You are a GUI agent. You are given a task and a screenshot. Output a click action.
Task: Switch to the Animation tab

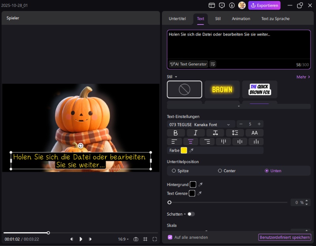point(241,19)
